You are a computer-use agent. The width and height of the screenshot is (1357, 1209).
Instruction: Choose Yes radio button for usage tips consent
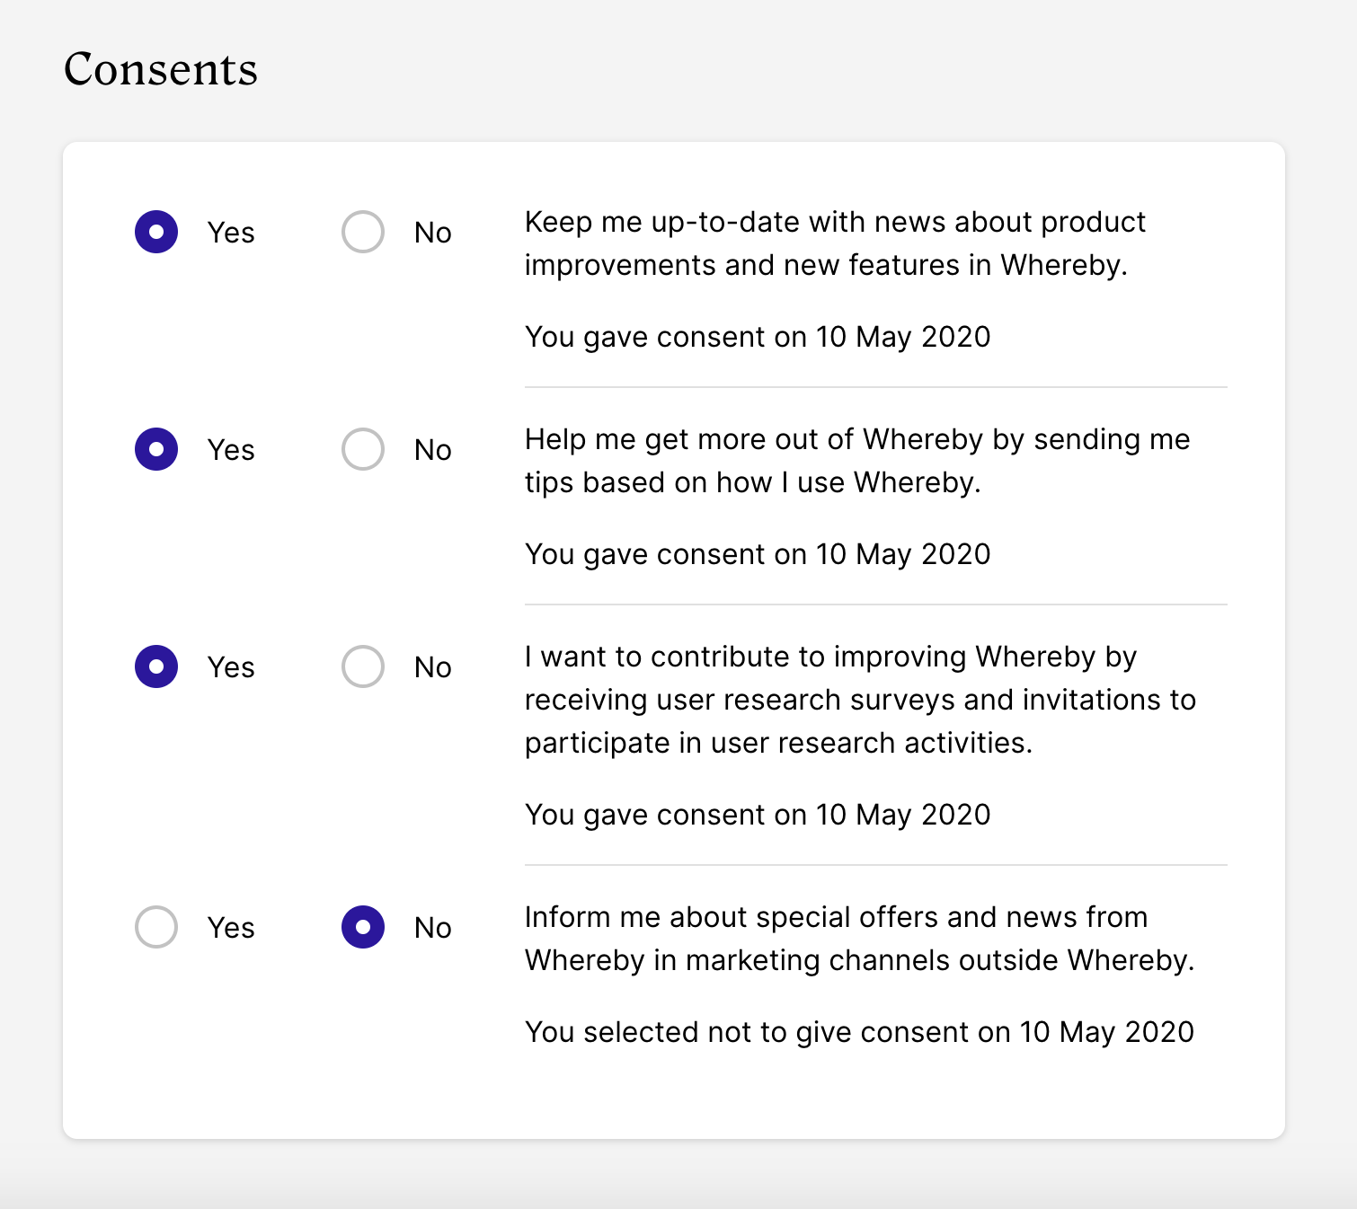pyautogui.click(x=156, y=449)
